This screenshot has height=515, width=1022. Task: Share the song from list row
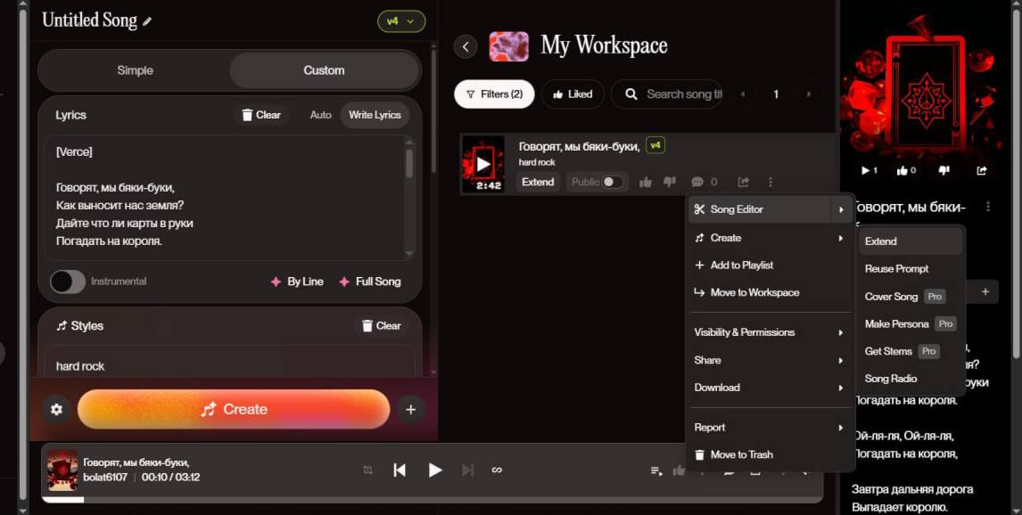point(743,183)
